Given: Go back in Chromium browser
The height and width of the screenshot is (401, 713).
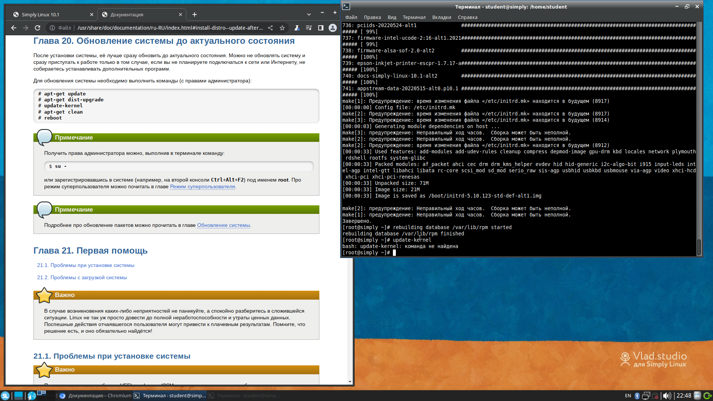Looking at the screenshot, I should 14,28.
